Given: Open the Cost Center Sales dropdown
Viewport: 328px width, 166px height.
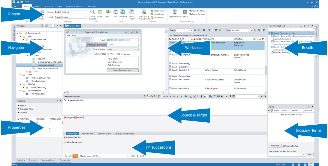Looking at the screenshot, I should click(x=122, y=50).
